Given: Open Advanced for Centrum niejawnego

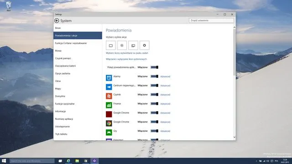Looking at the screenshot, I should [x=165, y=86].
